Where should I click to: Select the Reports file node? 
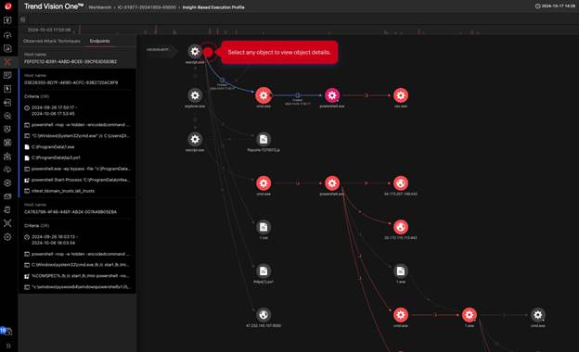point(264,139)
